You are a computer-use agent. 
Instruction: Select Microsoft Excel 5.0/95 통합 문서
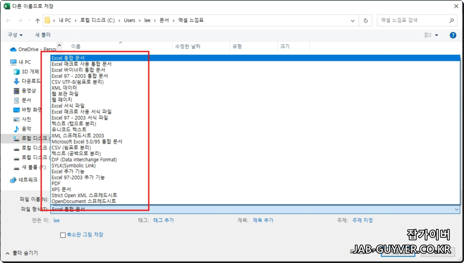[255, 141]
